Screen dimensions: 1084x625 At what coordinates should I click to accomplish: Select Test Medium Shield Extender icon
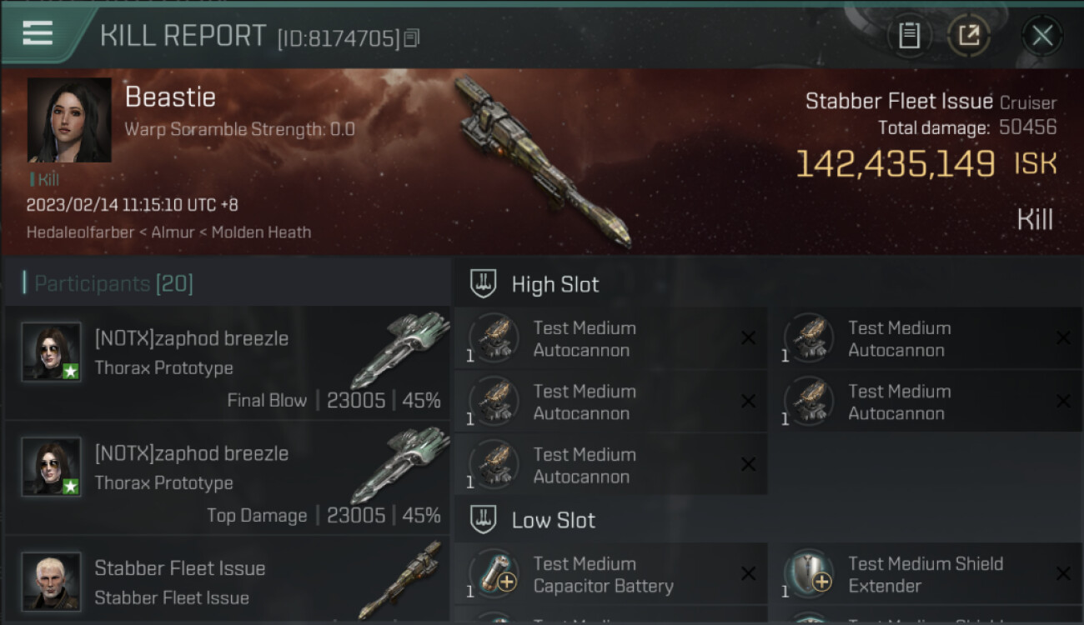[x=809, y=574]
